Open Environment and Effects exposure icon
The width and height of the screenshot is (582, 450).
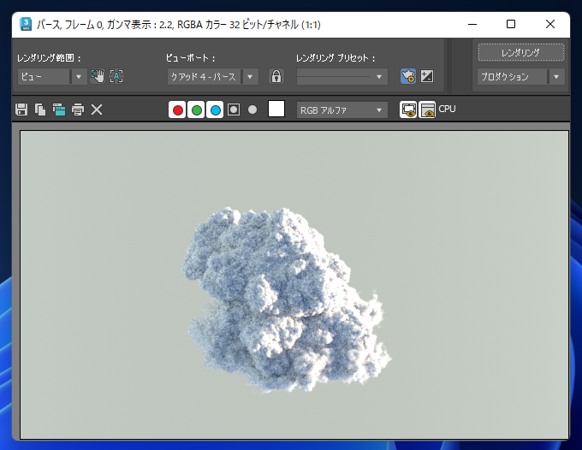[427, 76]
